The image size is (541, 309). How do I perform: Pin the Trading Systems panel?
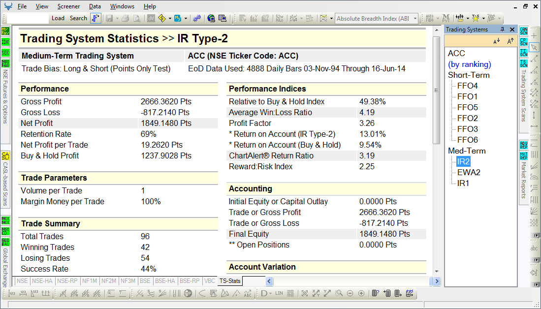coord(502,30)
